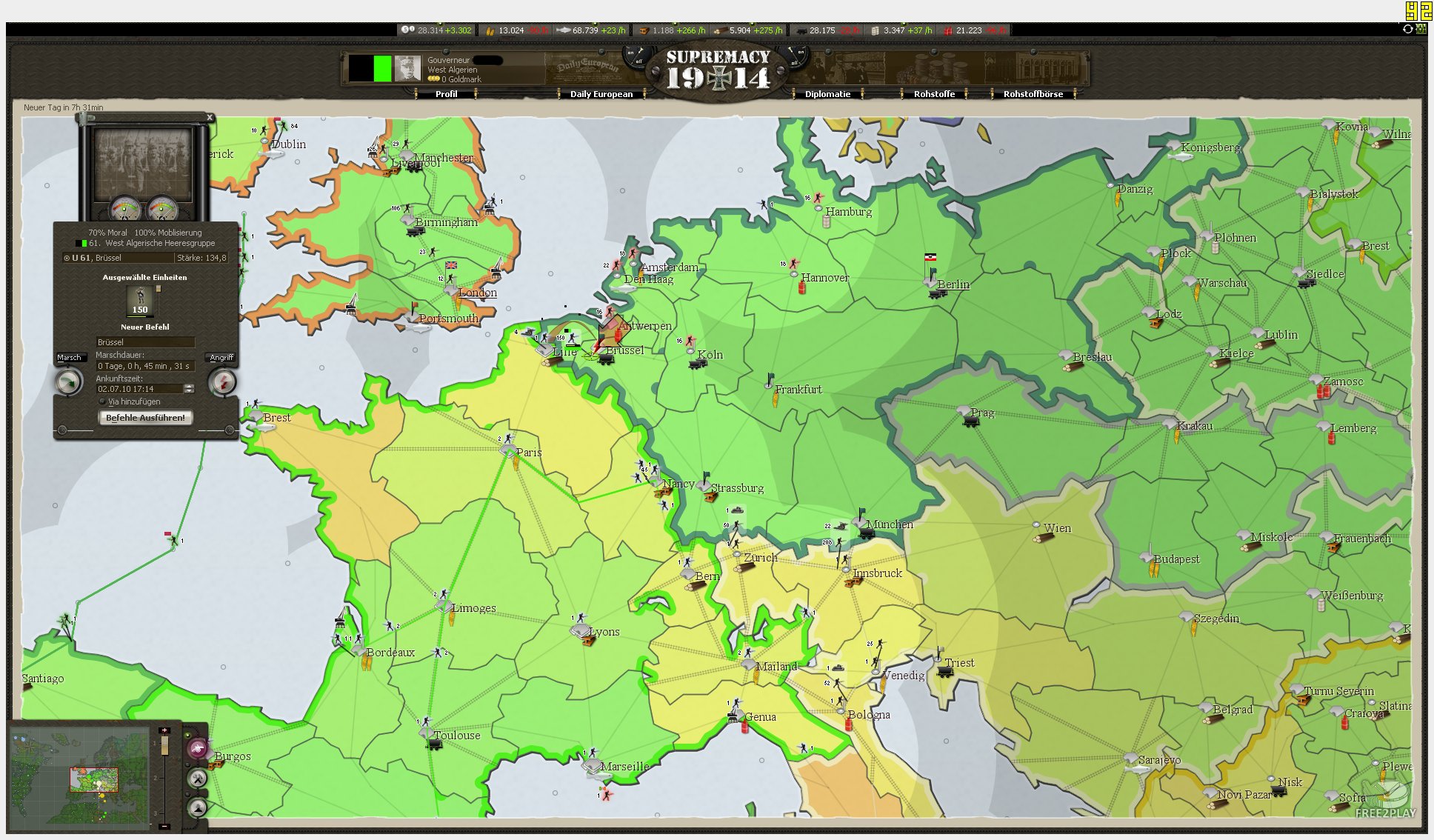Click the Hamburg city label

849,212
